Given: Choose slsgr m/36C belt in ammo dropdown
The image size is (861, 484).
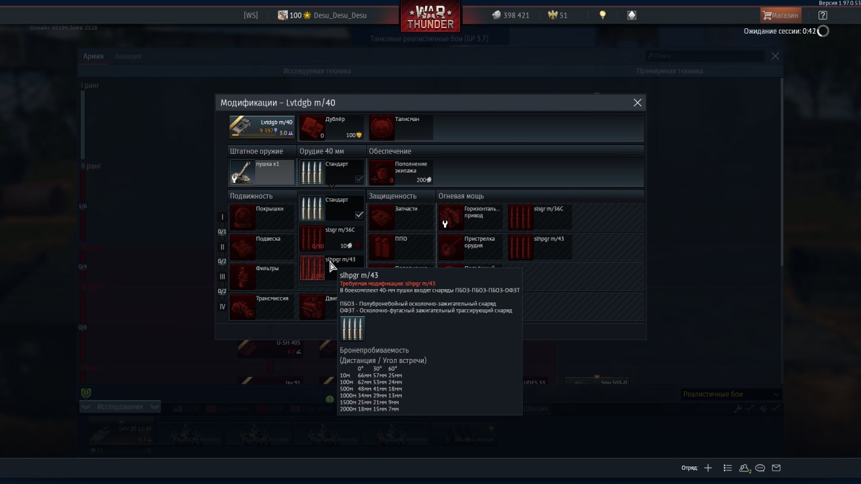Looking at the screenshot, I should coord(332,238).
